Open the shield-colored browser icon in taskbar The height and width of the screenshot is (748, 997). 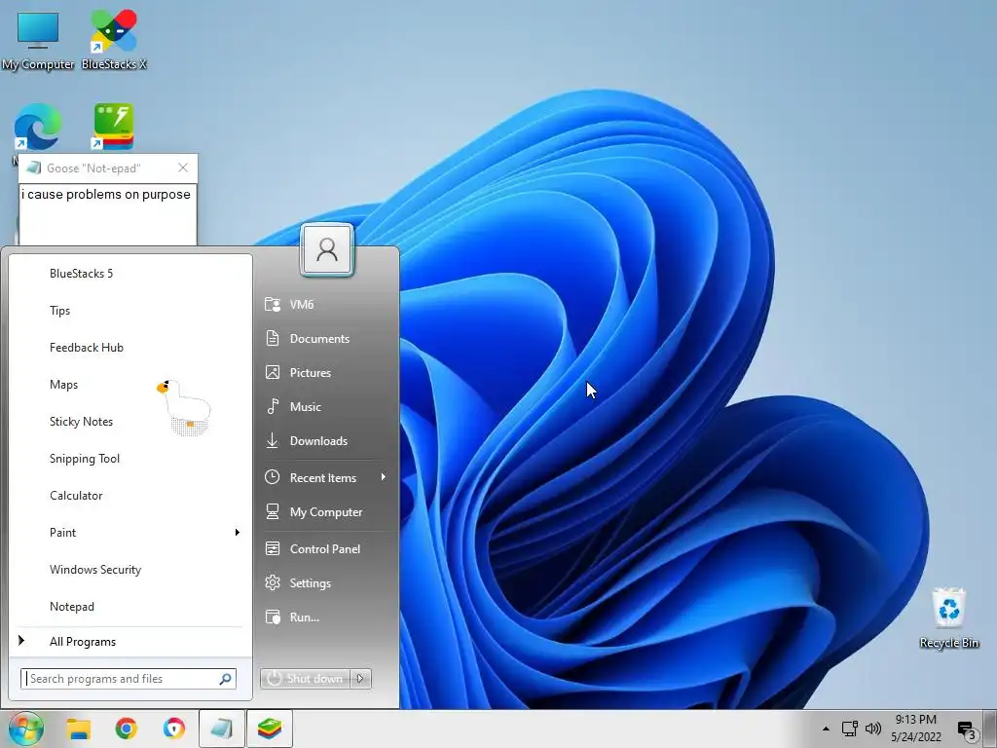(173, 729)
